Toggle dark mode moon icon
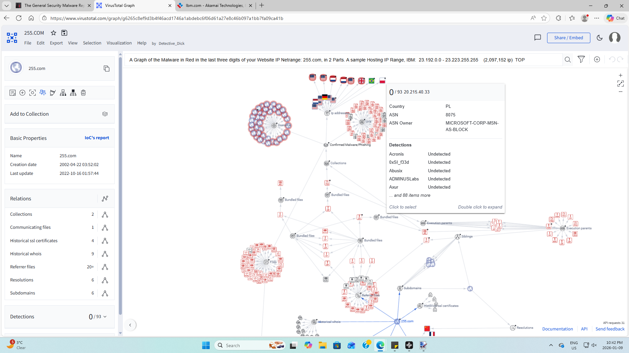The image size is (629, 353). (x=600, y=38)
